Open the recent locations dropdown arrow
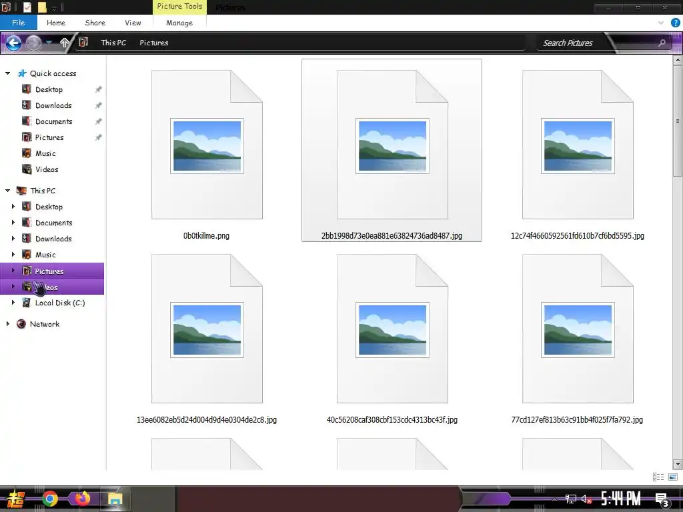The image size is (683, 512). click(x=49, y=43)
